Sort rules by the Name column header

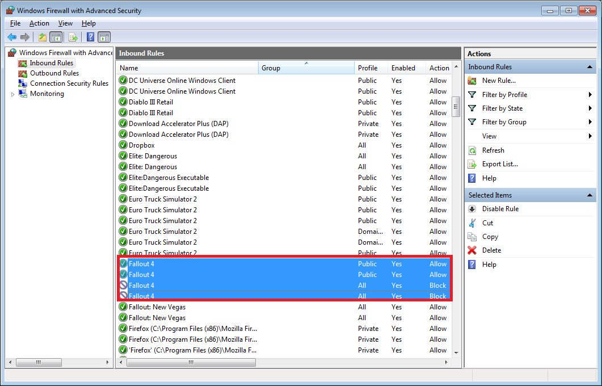coord(187,68)
